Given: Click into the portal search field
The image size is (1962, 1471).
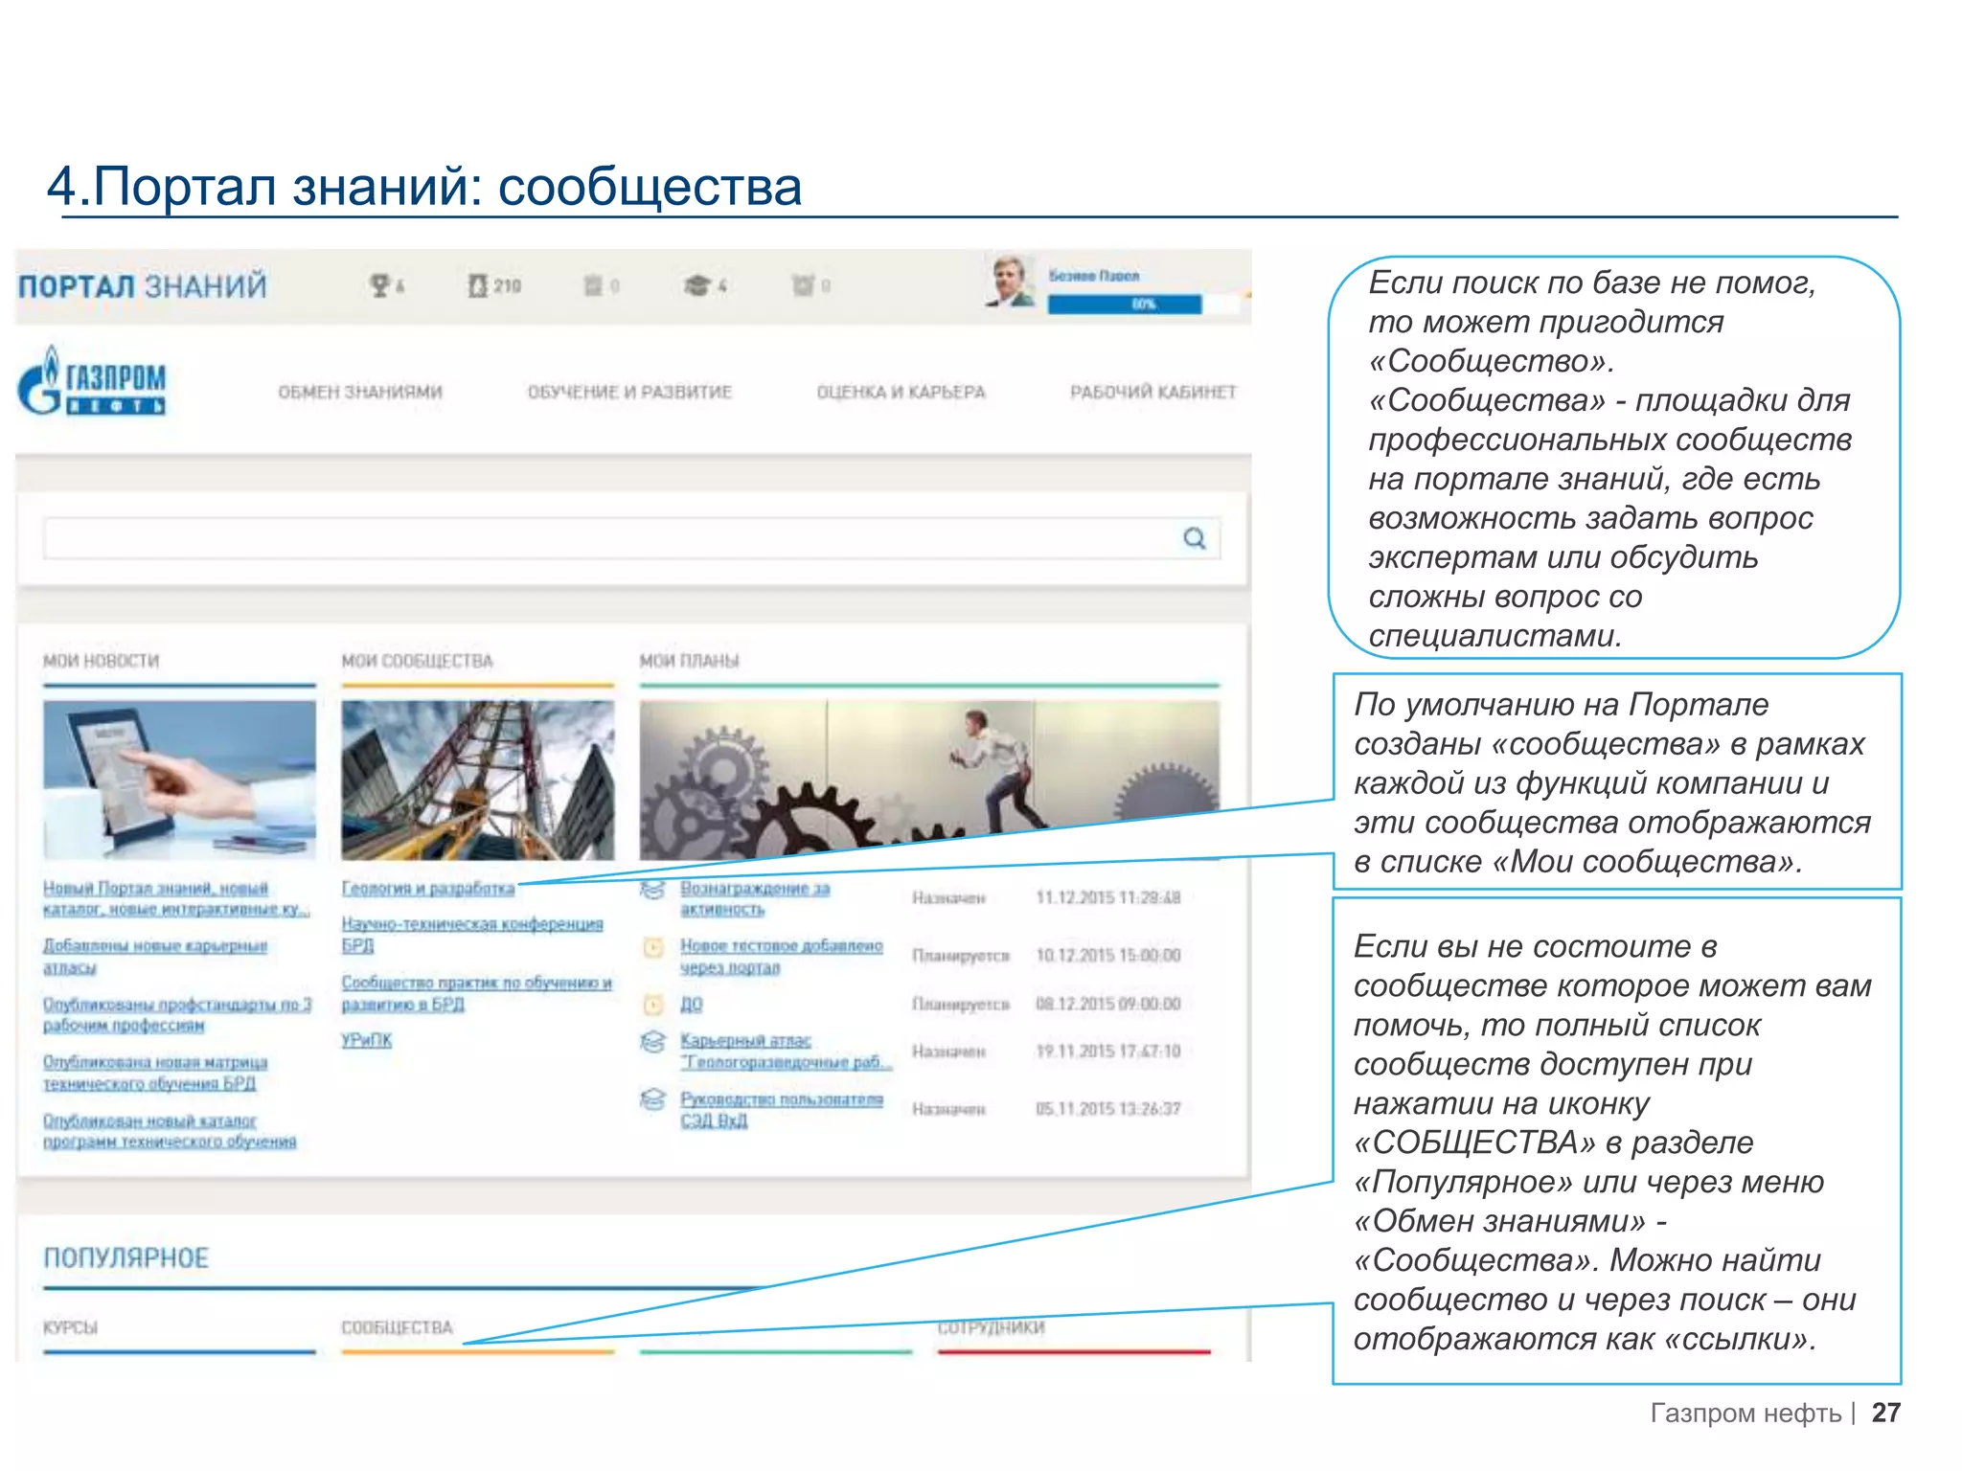Looking at the screenshot, I should tap(613, 538).
